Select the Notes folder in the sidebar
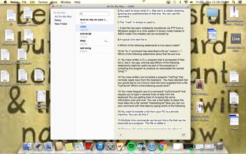This screenshot has width=246, height=154. coord(58,20)
